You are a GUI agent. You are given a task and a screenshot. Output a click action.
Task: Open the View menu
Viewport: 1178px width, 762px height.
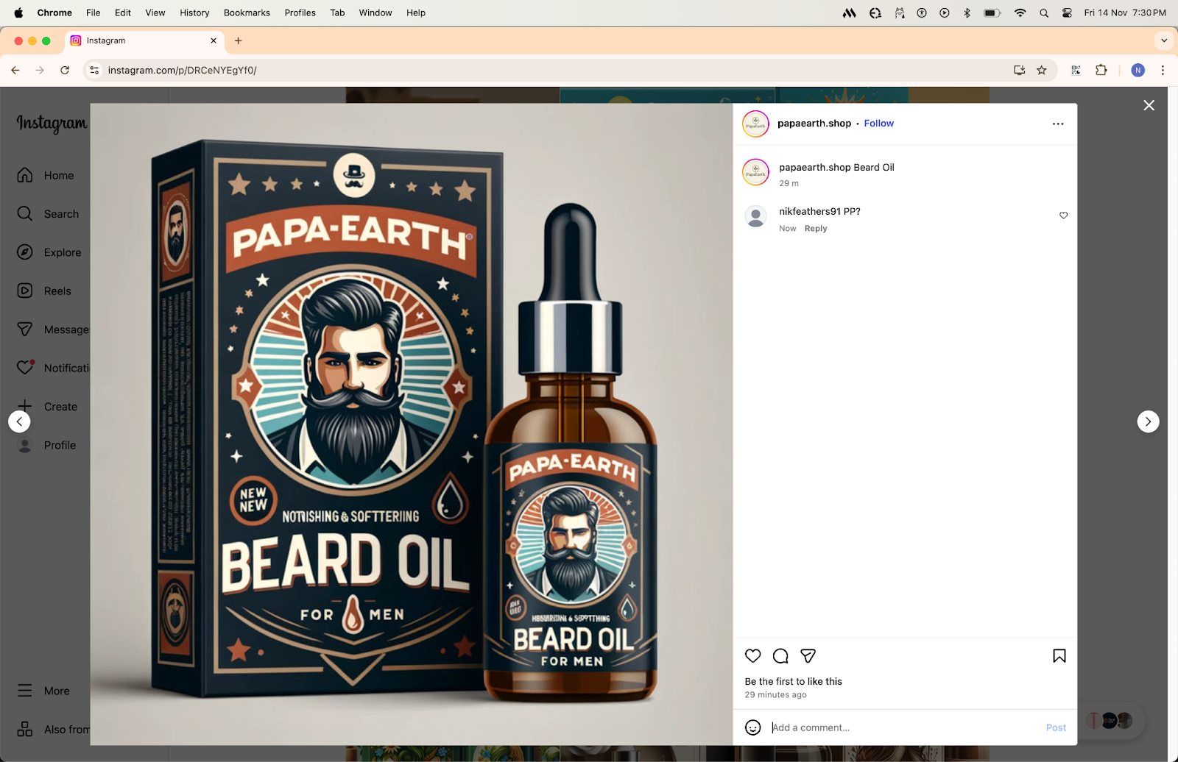(x=155, y=13)
